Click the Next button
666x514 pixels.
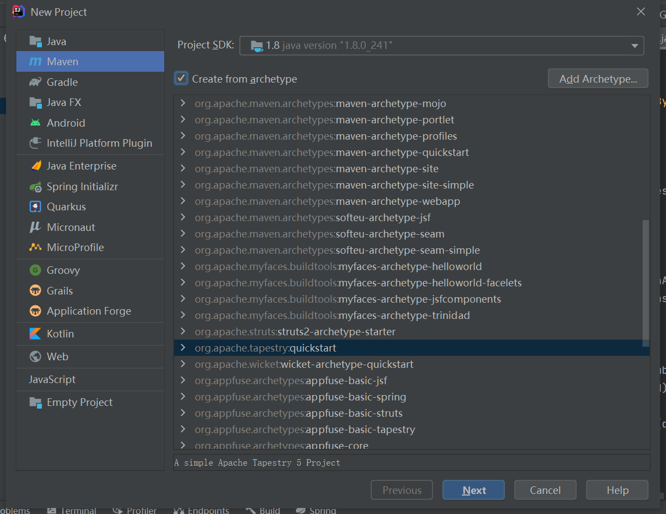tap(473, 490)
